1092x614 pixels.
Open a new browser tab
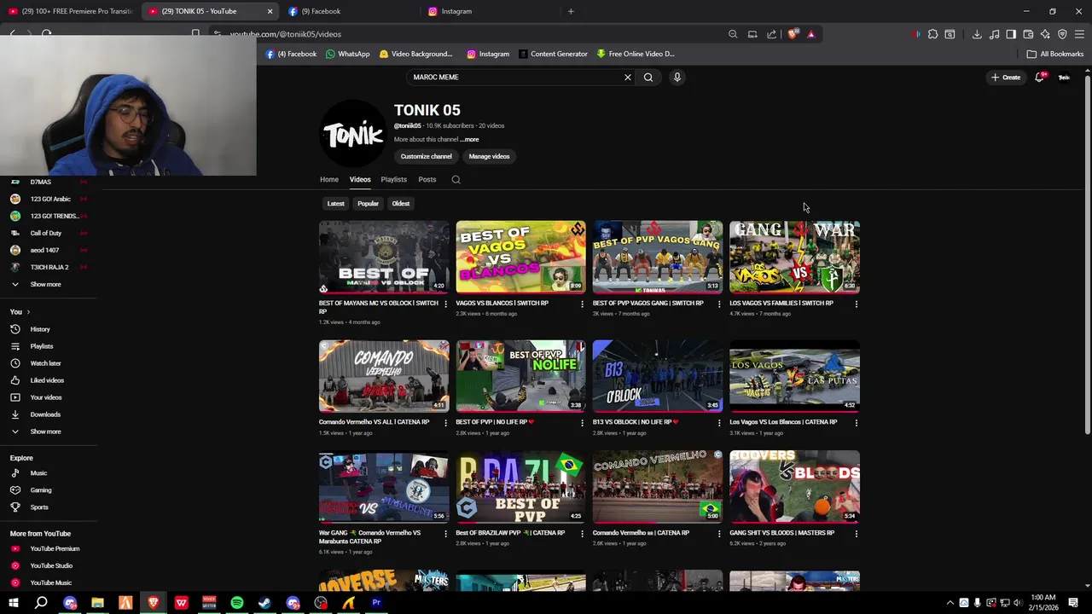pos(571,11)
